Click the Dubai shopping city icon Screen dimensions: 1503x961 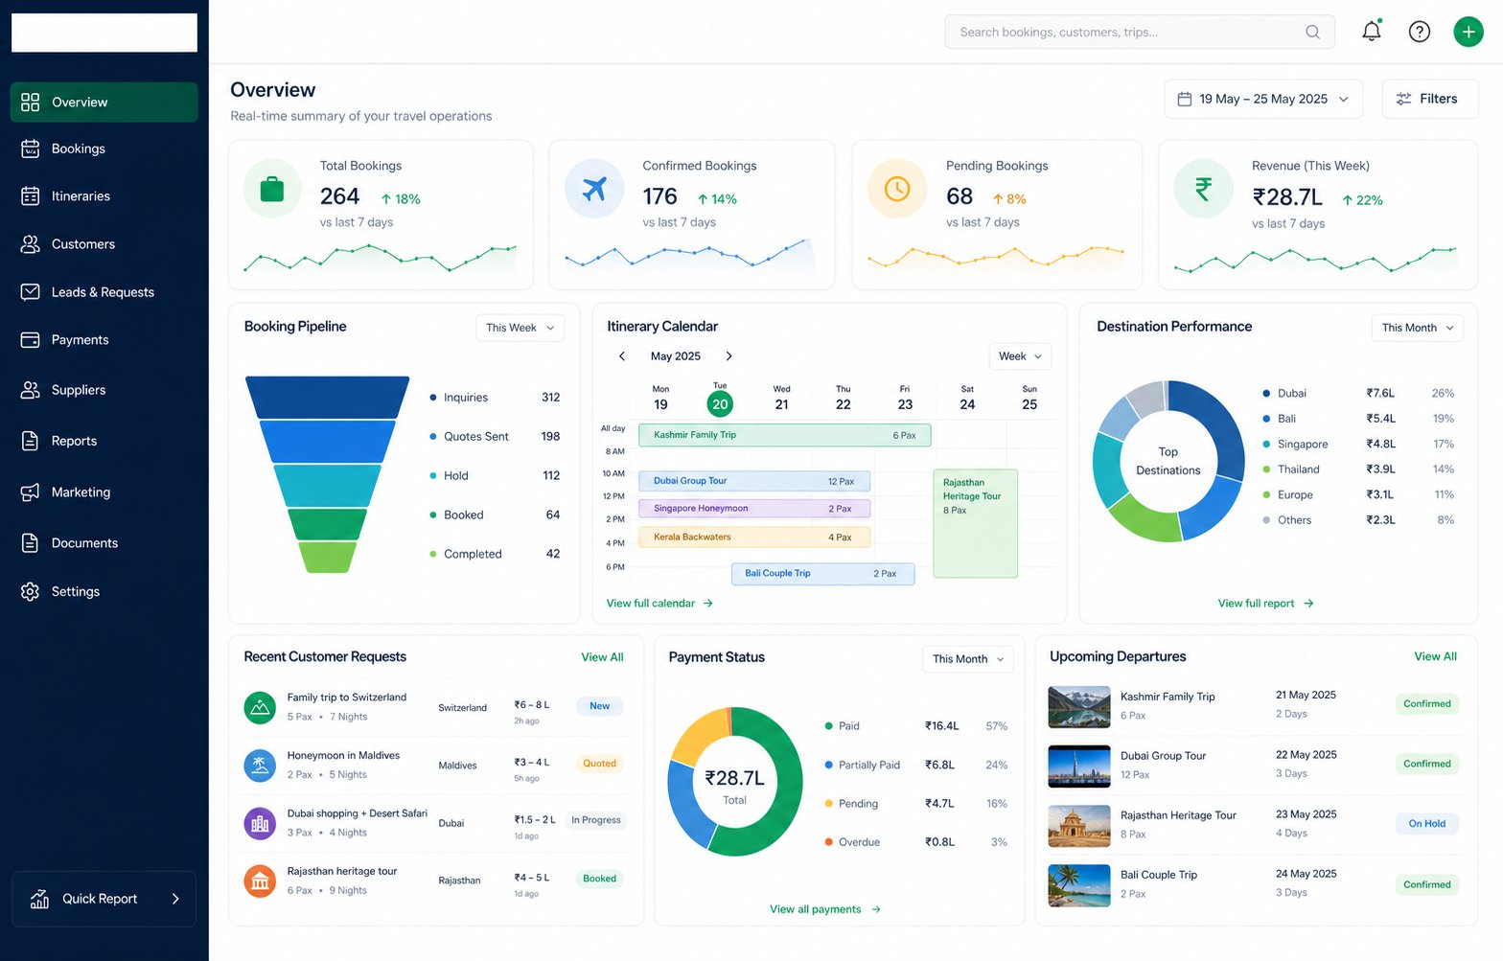tap(260, 823)
